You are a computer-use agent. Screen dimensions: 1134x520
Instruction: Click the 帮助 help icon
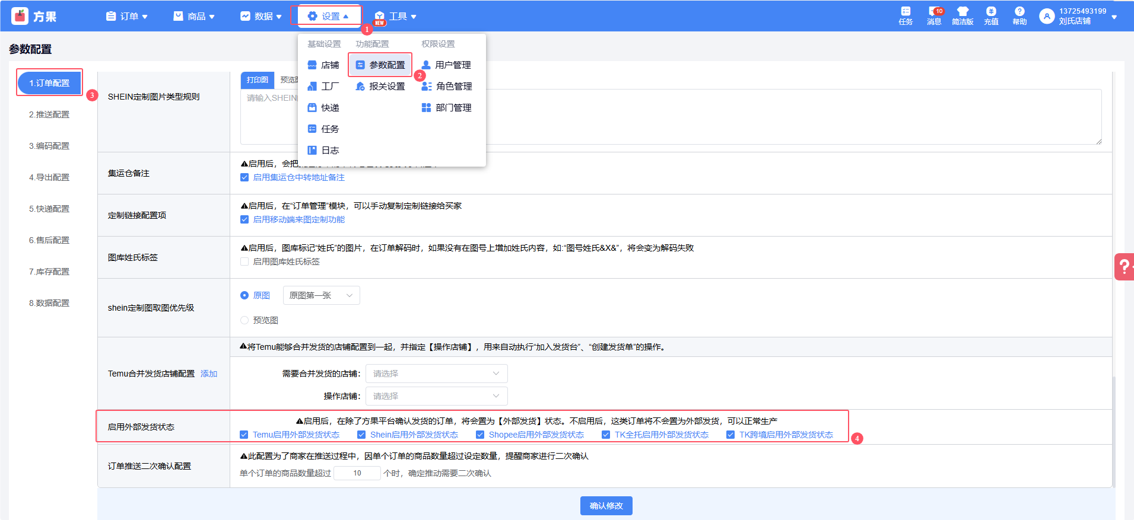(x=1019, y=15)
